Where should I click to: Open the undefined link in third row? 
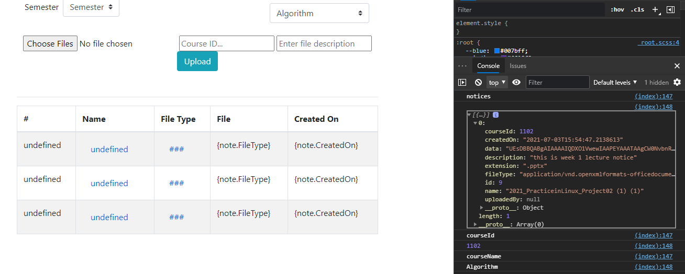click(109, 217)
